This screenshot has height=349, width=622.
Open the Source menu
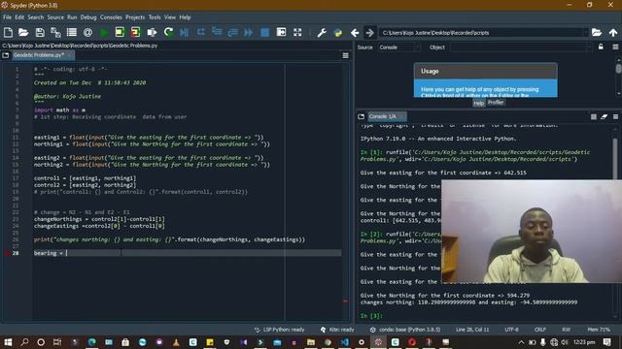coord(55,17)
